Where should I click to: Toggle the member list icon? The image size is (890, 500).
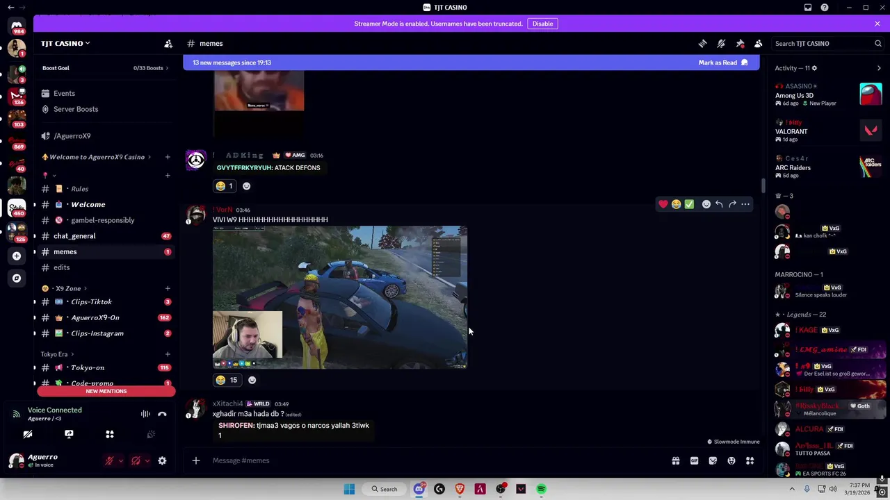pos(759,44)
